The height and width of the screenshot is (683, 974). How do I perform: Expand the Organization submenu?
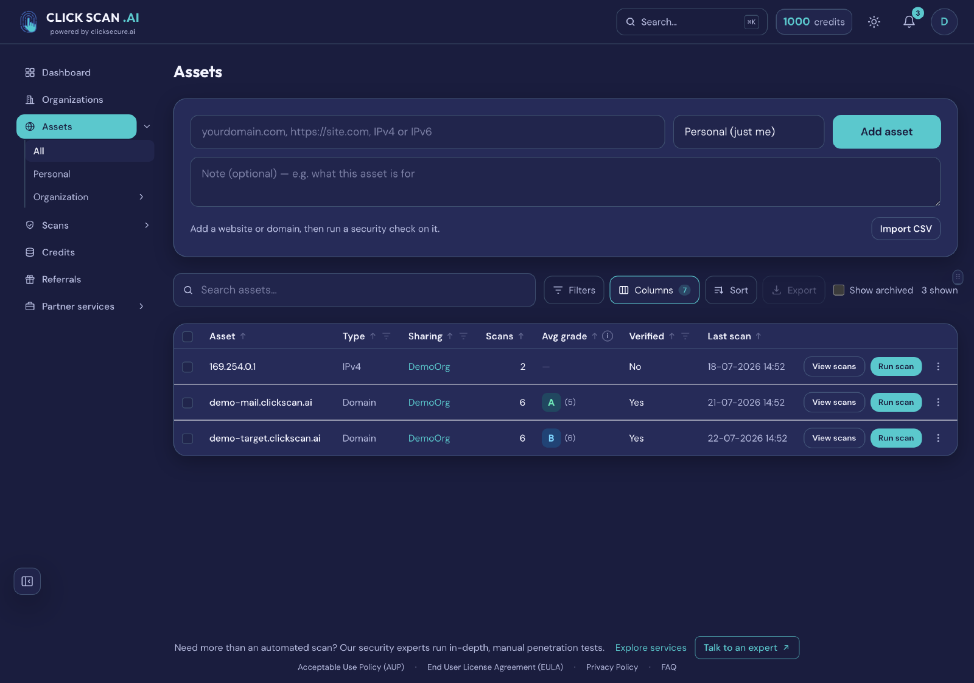[x=141, y=197]
